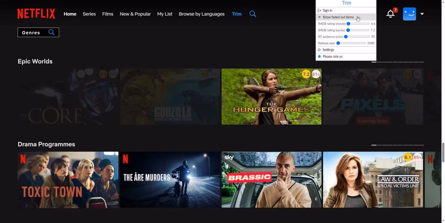Image resolution: width=445 pixels, height=223 pixels.
Task: Click the Law & Order 8.1 IMDB badge
Action: coord(408,157)
